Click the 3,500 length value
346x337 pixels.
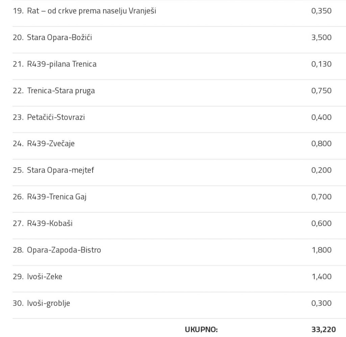pyautogui.click(x=321, y=38)
